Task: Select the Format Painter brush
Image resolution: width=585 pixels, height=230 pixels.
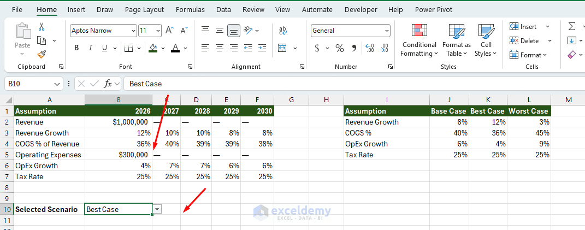Action: (42, 55)
